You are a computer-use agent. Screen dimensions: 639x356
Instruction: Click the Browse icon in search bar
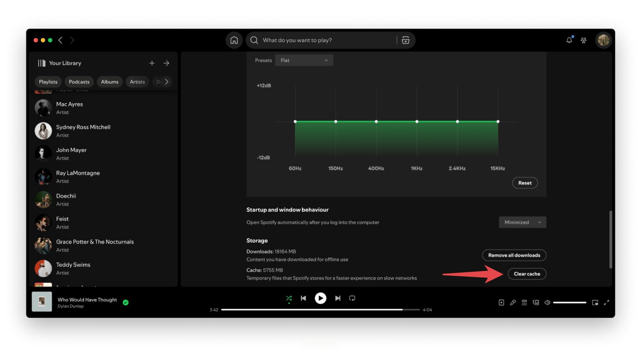point(406,40)
